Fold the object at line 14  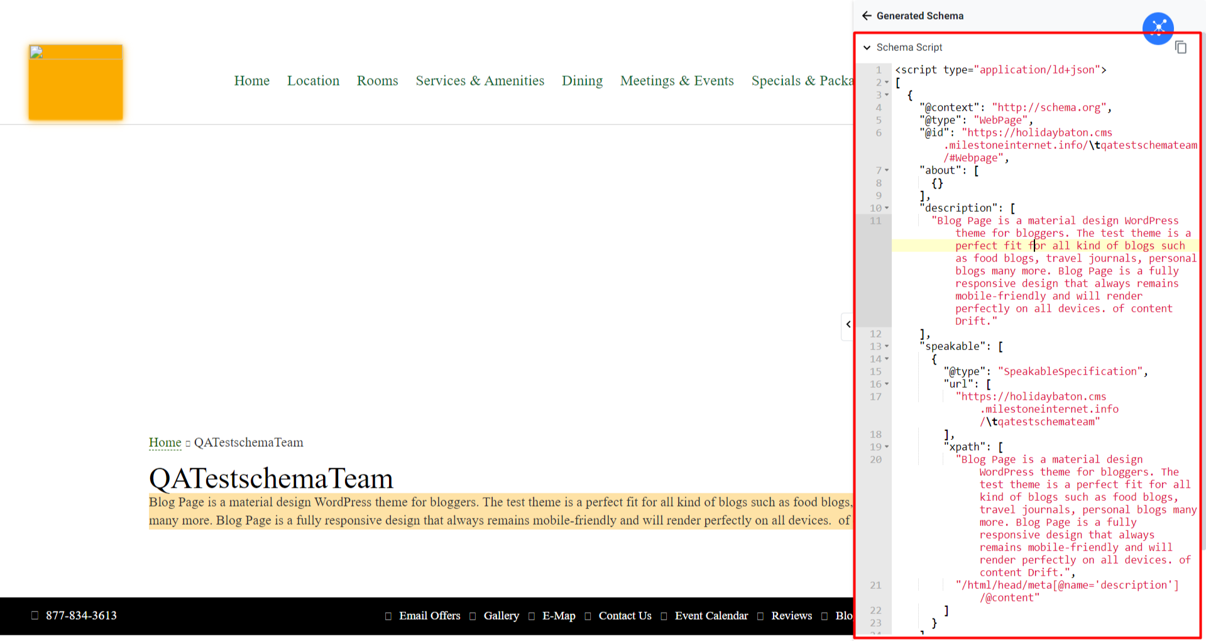click(887, 359)
